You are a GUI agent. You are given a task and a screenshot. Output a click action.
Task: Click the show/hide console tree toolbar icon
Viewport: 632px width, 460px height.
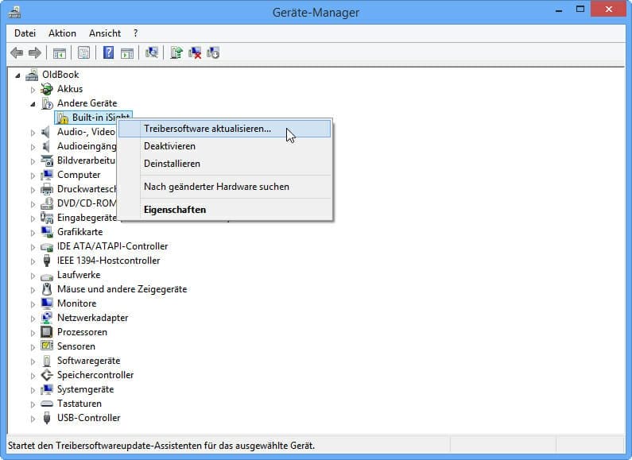point(60,53)
